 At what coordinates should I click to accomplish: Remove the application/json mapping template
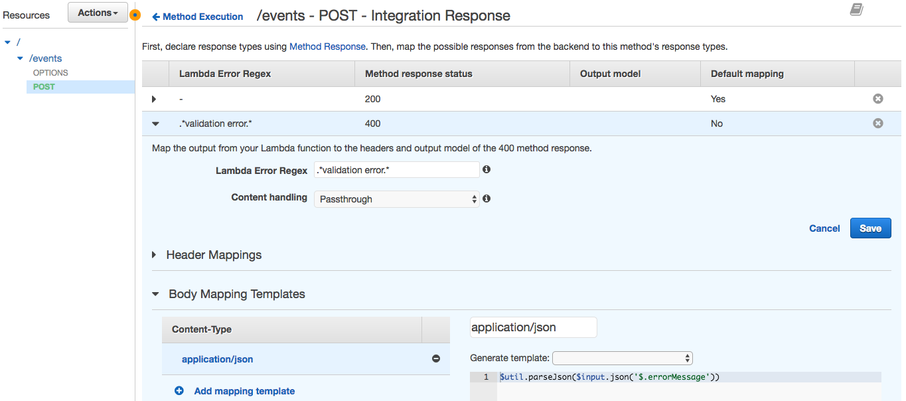pos(436,359)
